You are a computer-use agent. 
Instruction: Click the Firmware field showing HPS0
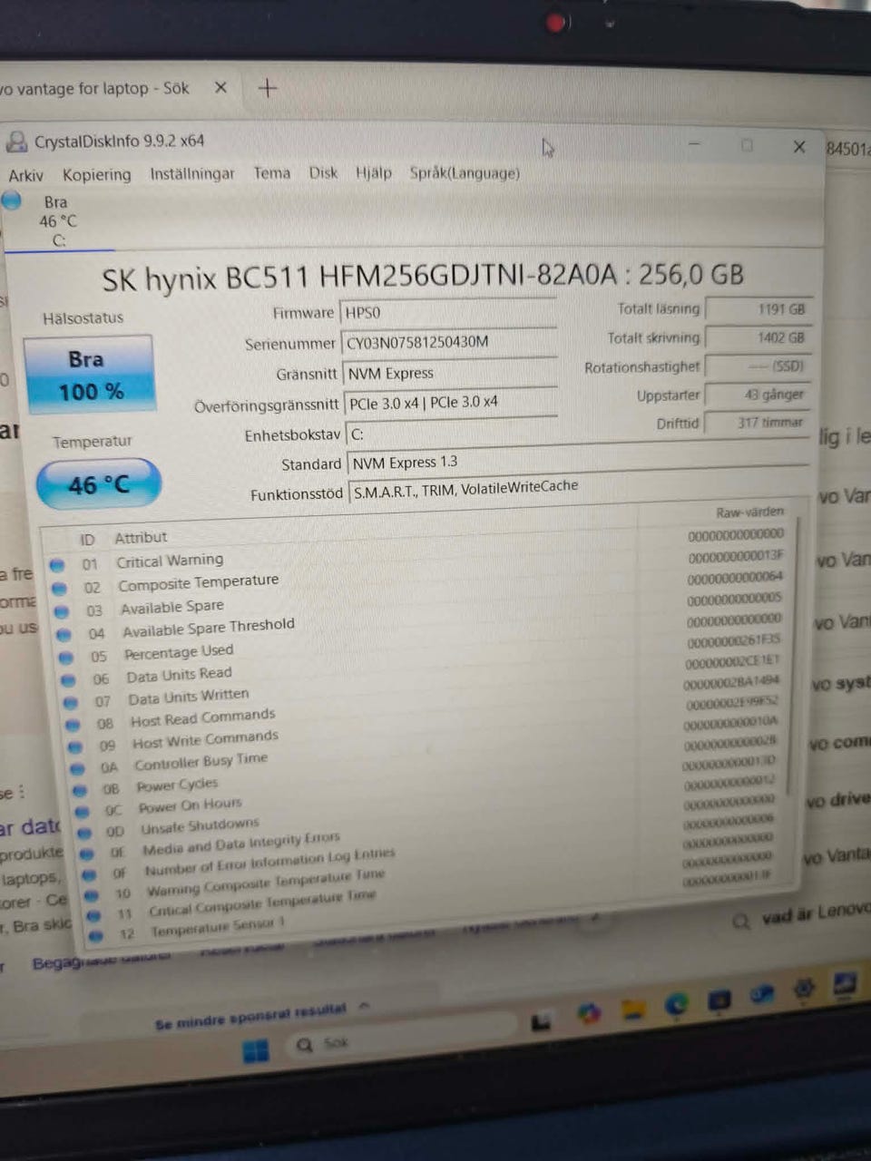click(448, 313)
